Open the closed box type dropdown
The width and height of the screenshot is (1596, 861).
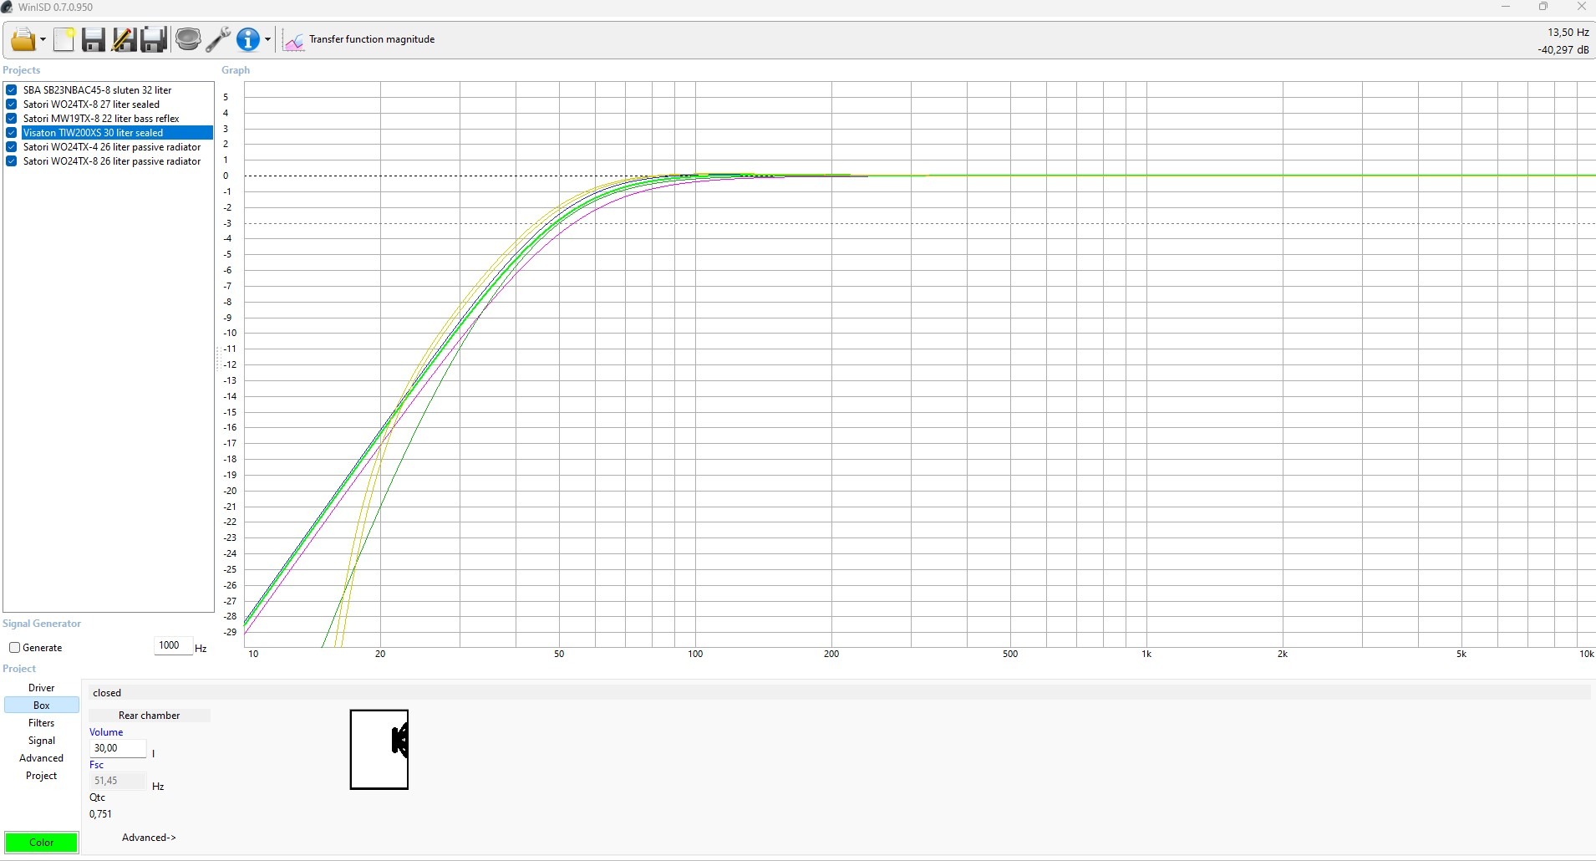[x=839, y=693]
